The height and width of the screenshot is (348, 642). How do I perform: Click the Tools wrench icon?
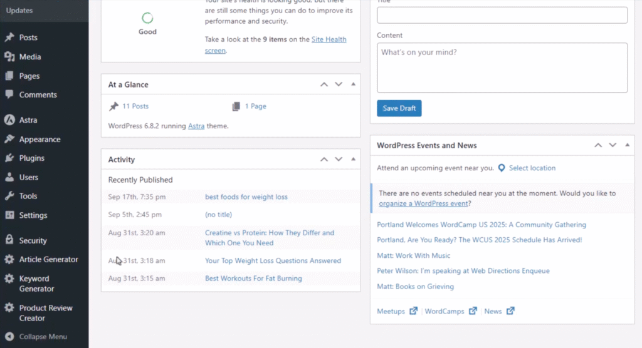[x=9, y=196]
